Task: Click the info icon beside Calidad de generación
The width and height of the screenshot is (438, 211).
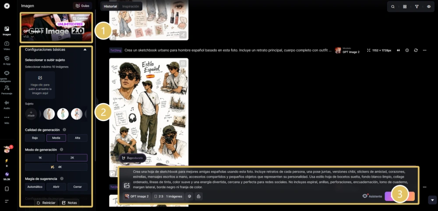Action: click(64, 130)
